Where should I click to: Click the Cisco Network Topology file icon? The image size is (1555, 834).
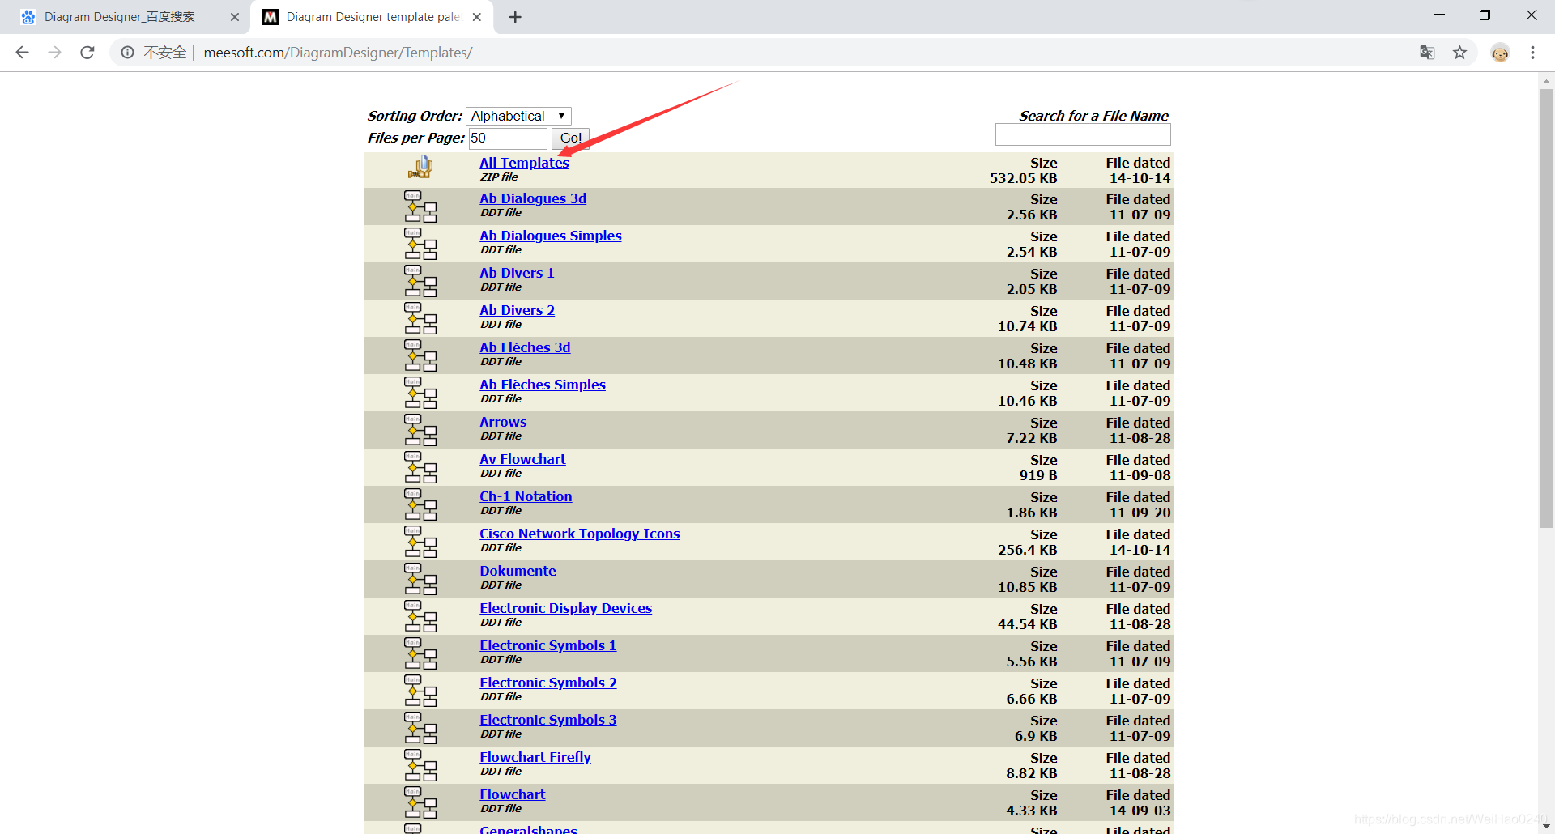point(420,542)
